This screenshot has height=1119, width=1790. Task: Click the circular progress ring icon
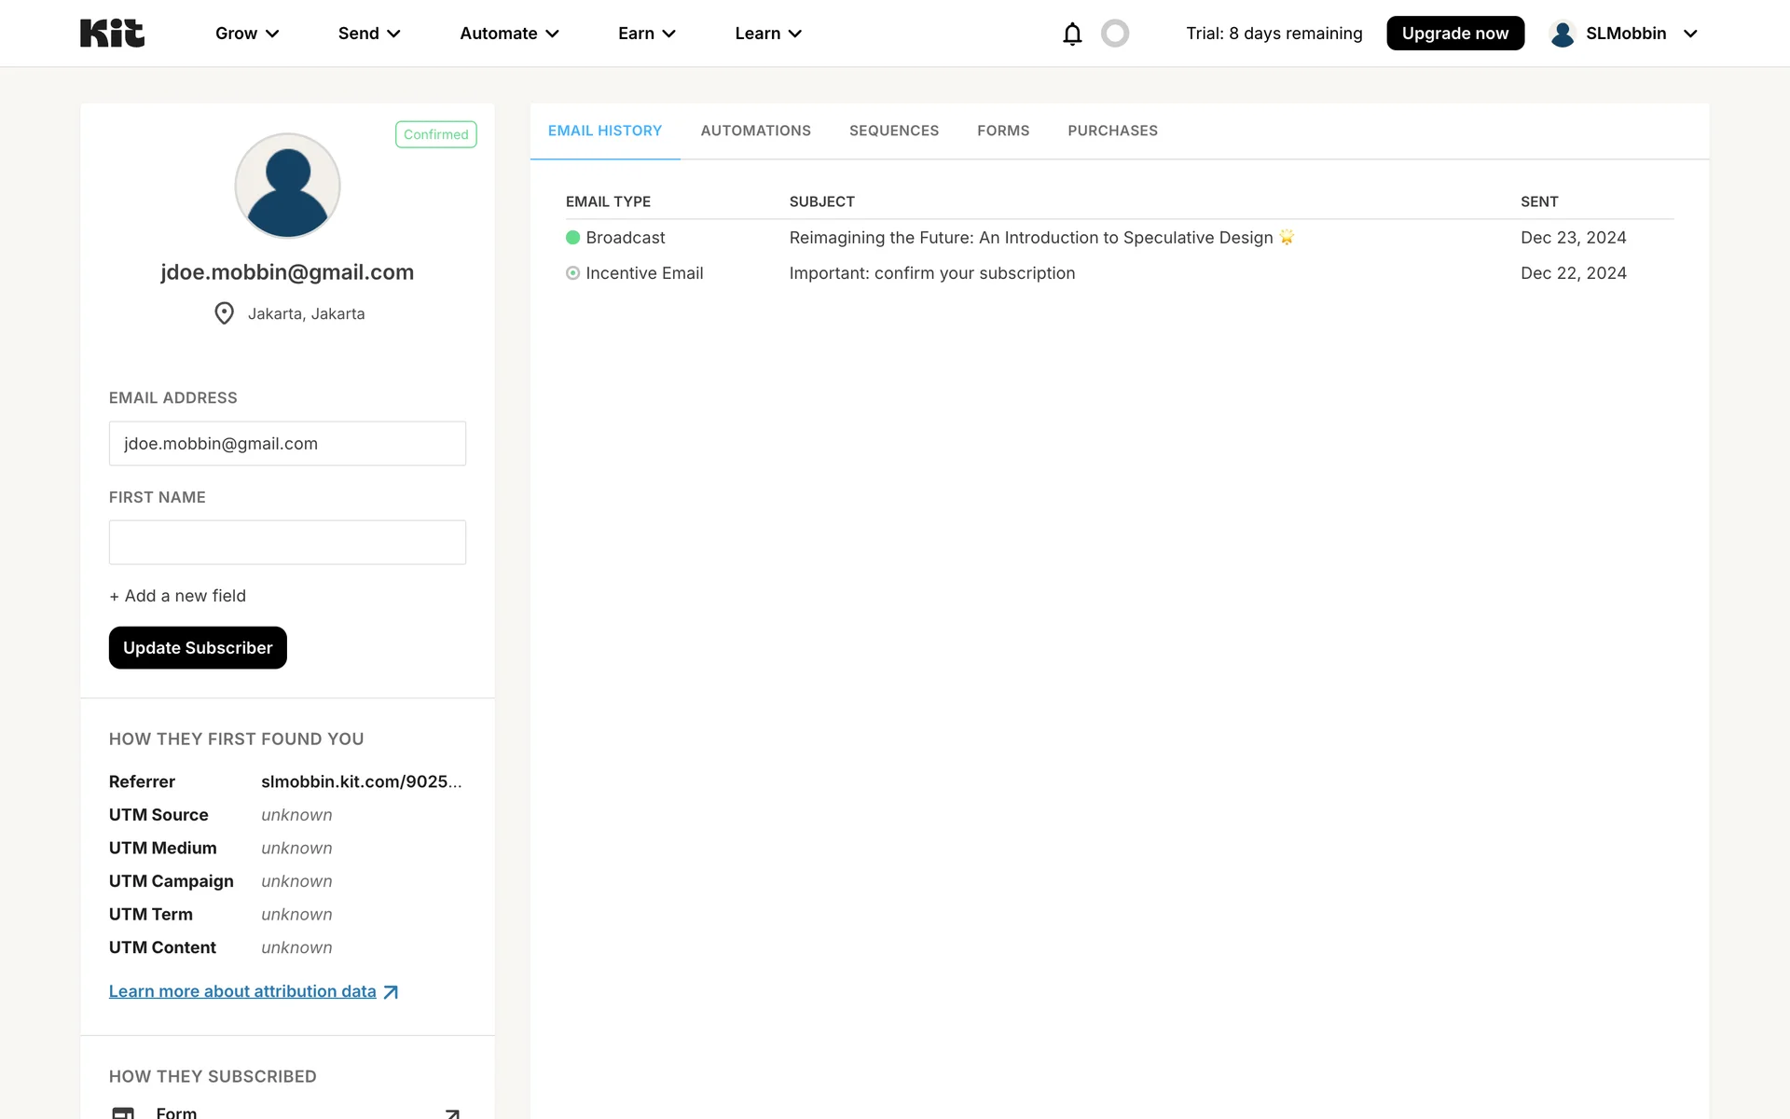pyautogui.click(x=1115, y=34)
